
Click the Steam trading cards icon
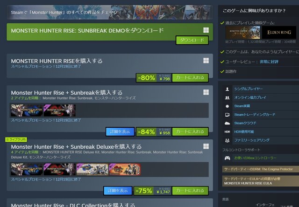(x=228, y=115)
